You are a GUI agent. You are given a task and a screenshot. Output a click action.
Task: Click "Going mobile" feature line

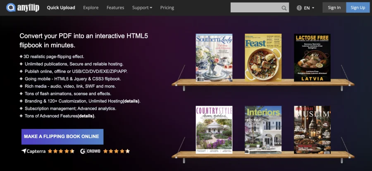73,79
